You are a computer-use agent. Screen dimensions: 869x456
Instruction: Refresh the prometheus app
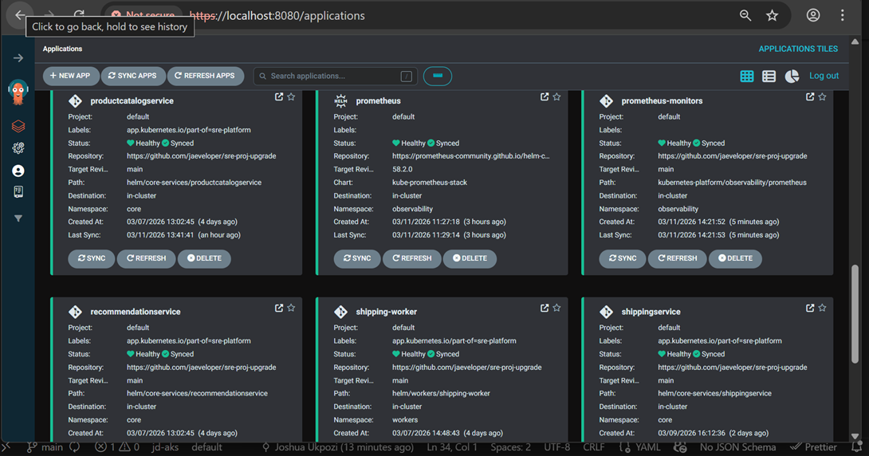pyautogui.click(x=411, y=258)
